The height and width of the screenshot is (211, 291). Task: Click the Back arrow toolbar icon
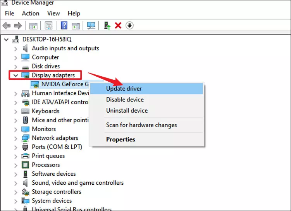7,26
